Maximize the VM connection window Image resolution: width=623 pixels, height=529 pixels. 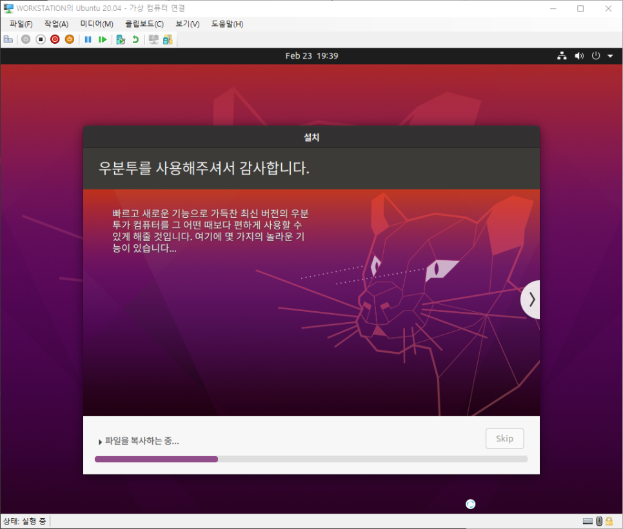pyautogui.click(x=580, y=8)
